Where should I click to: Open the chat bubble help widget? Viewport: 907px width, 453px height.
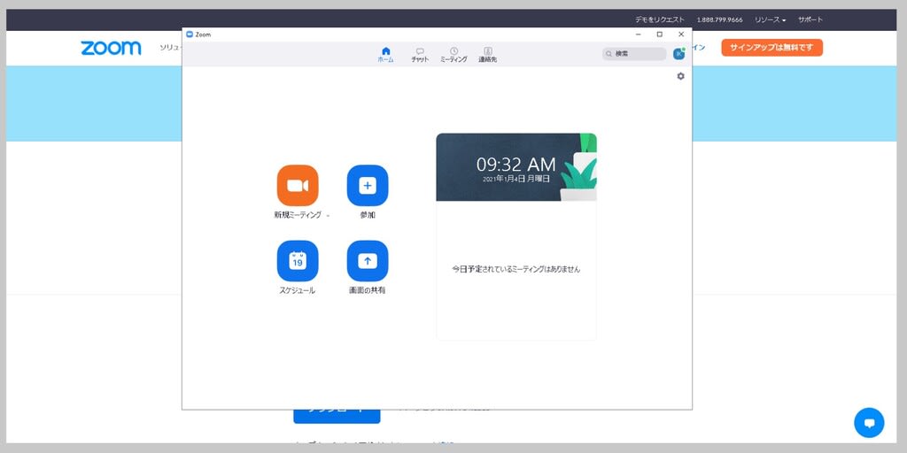(x=869, y=423)
